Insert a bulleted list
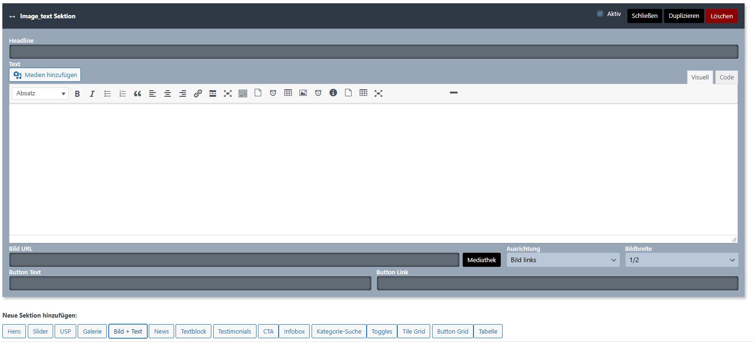Screen dimensions: 754x342 (107, 93)
